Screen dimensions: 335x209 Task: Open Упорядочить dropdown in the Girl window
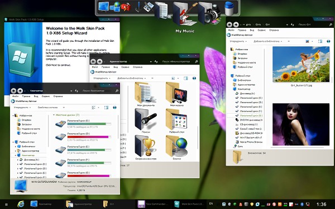tap(238, 41)
